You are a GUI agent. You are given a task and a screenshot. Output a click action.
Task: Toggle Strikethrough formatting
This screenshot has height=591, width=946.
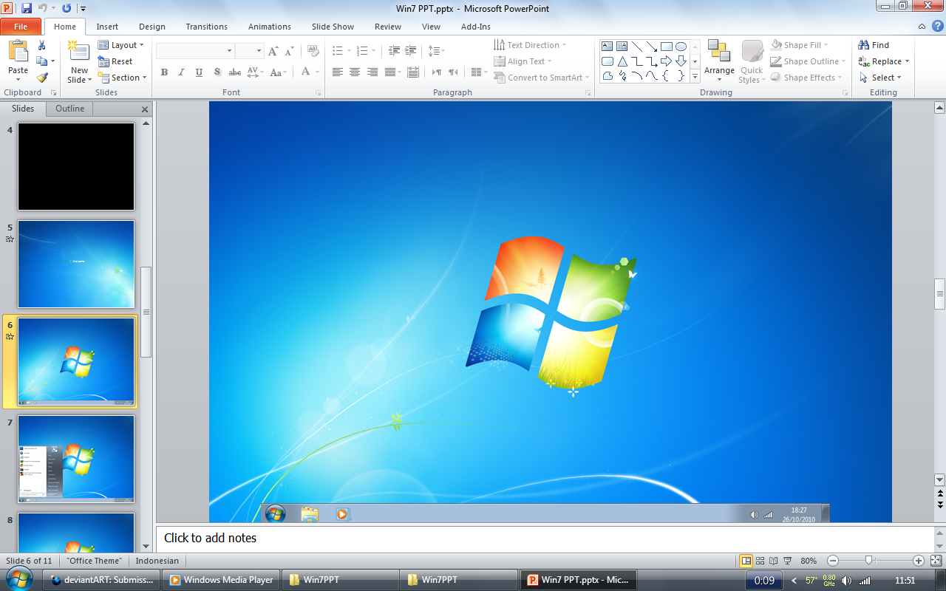tap(235, 72)
